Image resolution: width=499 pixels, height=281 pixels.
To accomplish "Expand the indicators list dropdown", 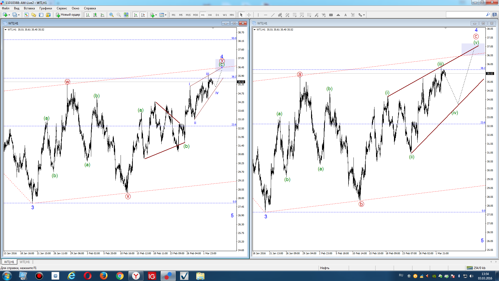I will pyautogui.click(x=156, y=15).
